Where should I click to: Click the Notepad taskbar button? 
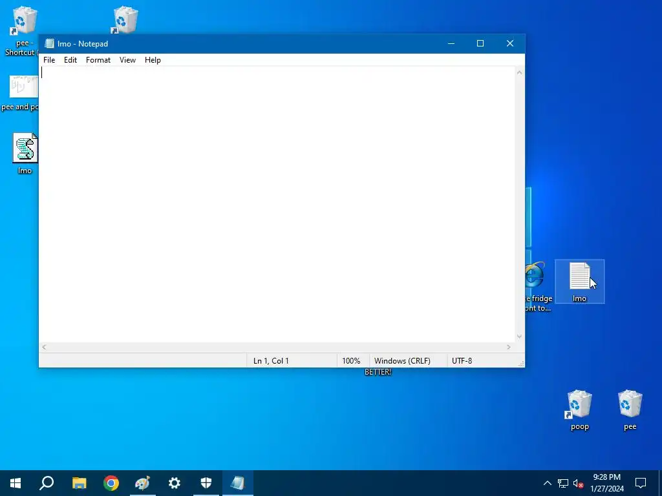(x=238, y=483)
